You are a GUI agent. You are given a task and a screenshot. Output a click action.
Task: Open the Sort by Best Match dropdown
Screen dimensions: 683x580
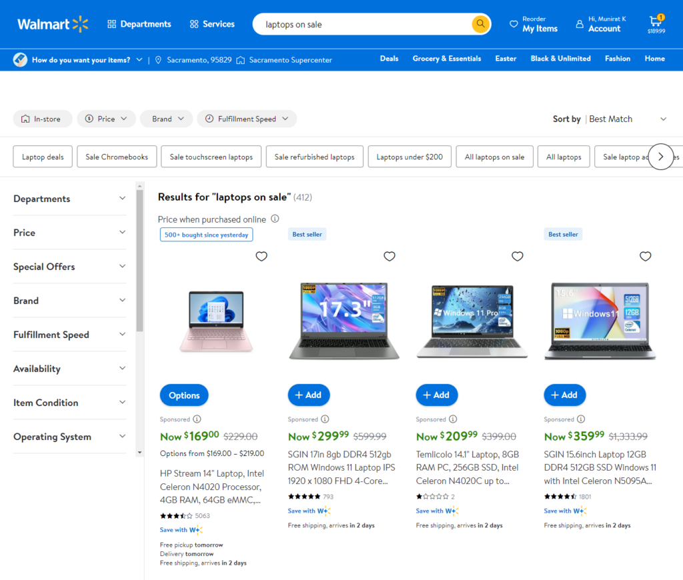(x=627, y=119)
